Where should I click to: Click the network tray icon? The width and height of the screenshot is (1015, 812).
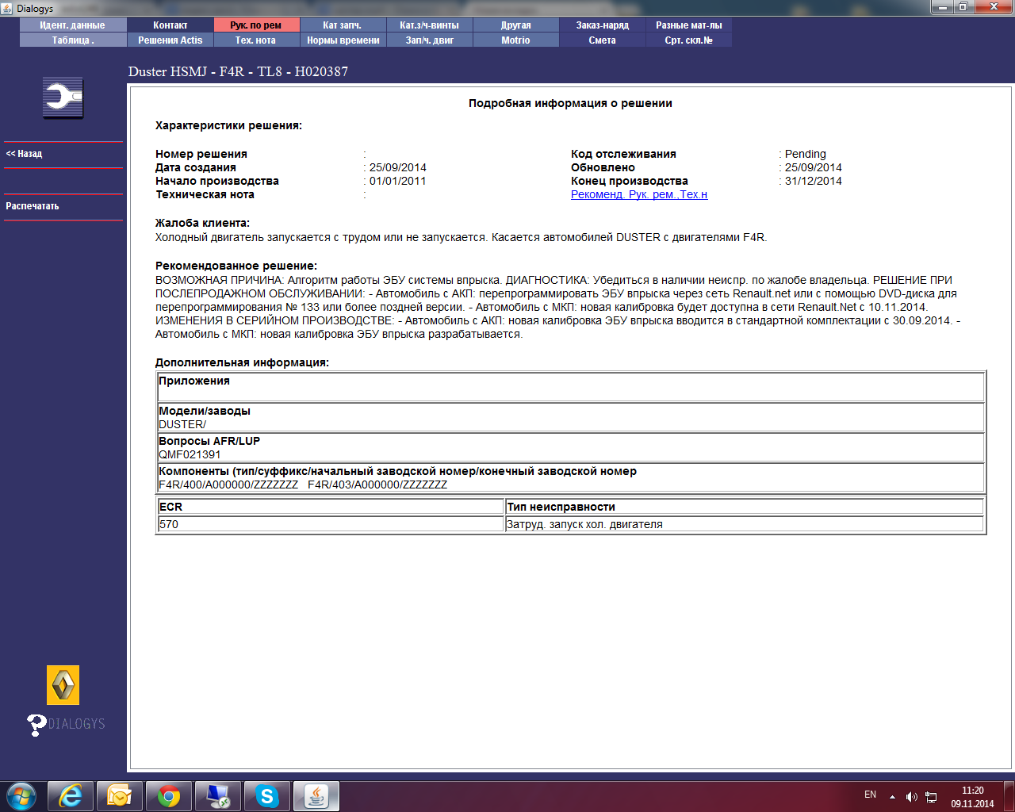coord(931,797)
